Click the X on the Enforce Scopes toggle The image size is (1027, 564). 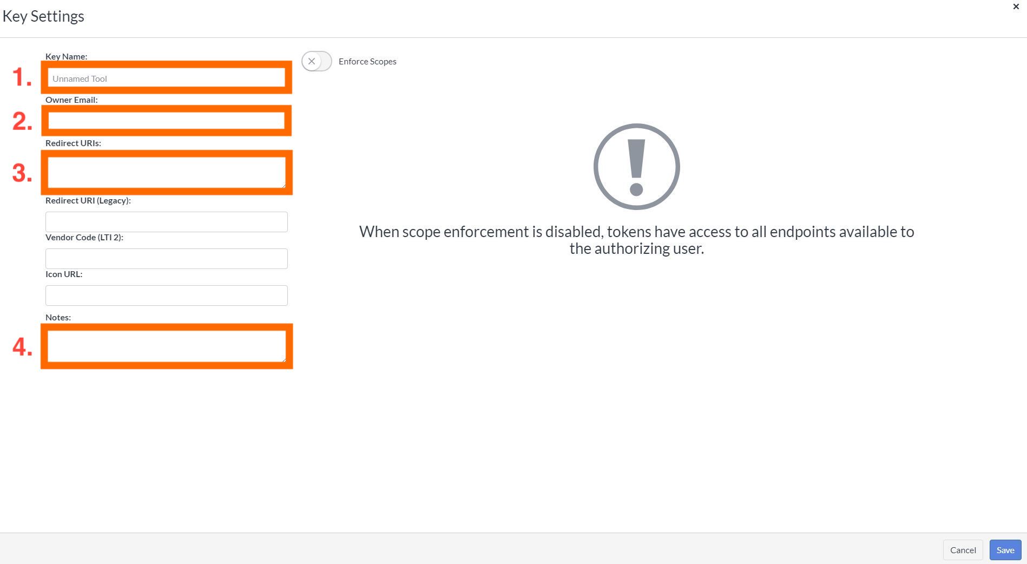pyautogui.click(x=312, y=61)
